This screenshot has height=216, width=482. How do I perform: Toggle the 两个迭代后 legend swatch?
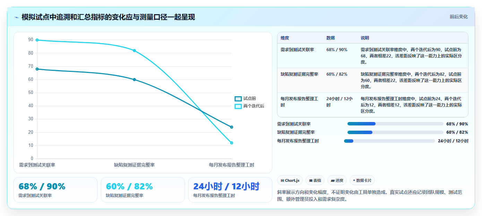(x=238, y=106)
